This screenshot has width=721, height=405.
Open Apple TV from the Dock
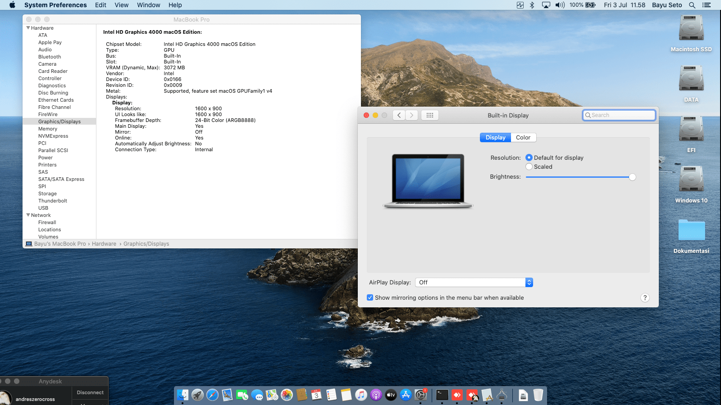pos(391,395)
